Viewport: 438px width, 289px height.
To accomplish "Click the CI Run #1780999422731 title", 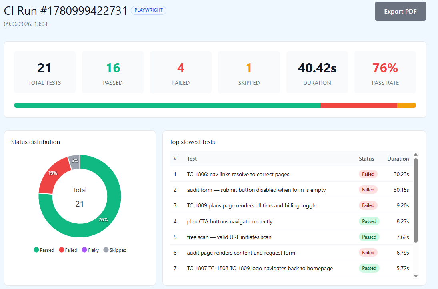I will click(x=66, y=11).
